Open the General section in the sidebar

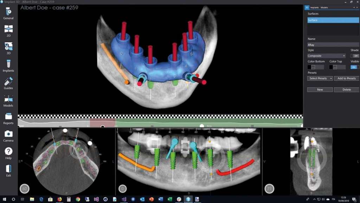point(8,13)
